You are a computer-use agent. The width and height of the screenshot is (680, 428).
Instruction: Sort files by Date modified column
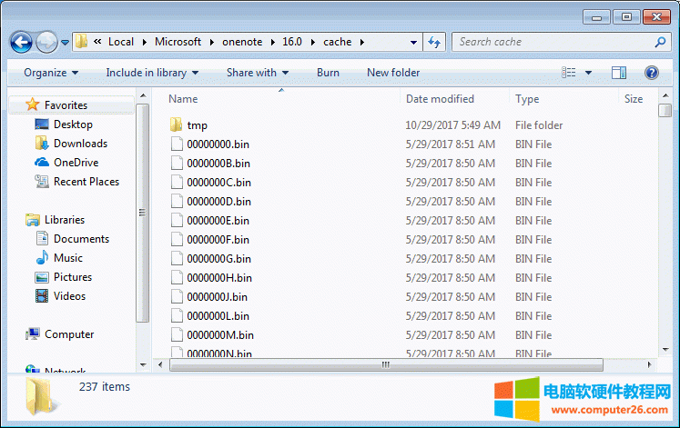coord(440,99)
